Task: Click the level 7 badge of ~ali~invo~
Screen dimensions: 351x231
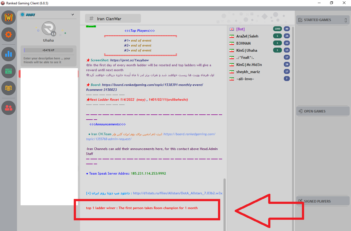Action: click(287, 79)
